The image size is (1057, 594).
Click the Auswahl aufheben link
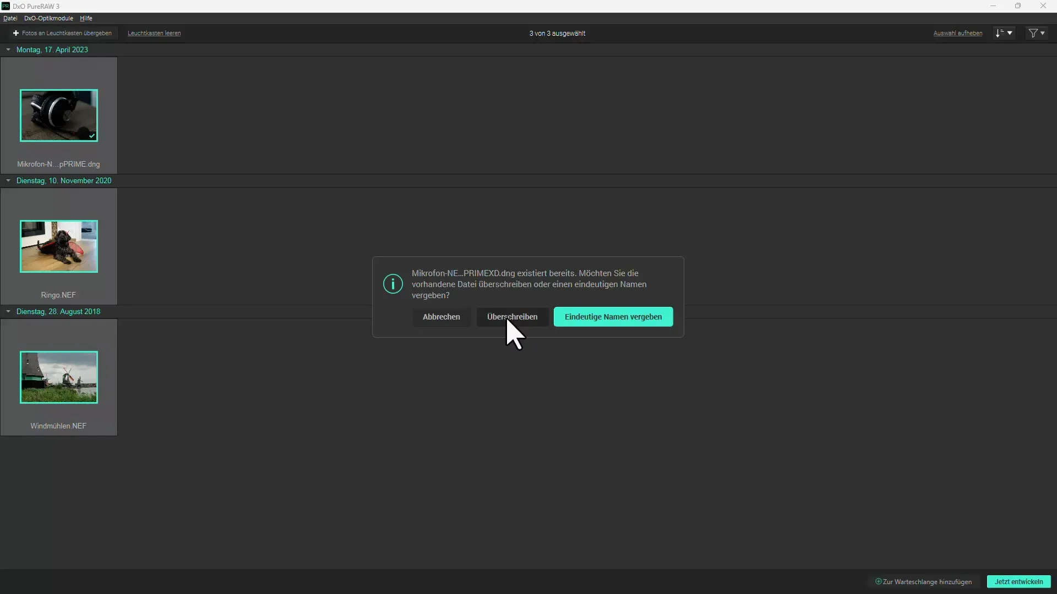click(958, 34)
